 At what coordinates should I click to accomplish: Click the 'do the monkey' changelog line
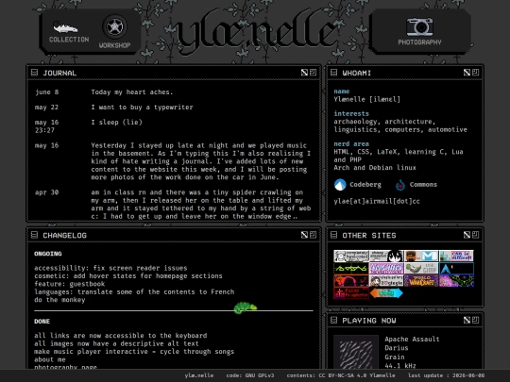click(59, 300)
